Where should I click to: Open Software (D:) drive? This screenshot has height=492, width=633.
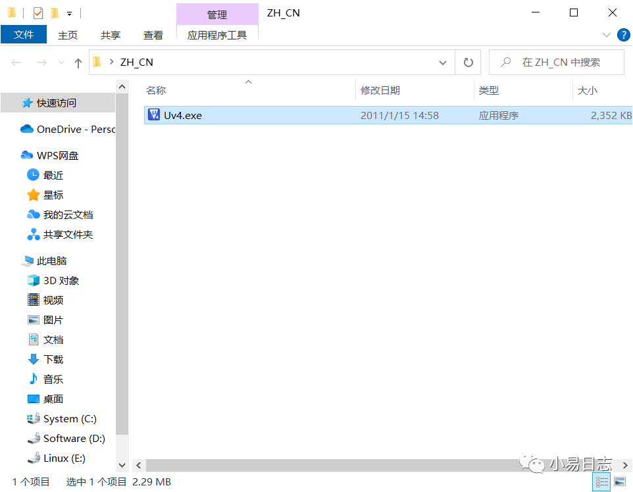[x=66, y=439]
